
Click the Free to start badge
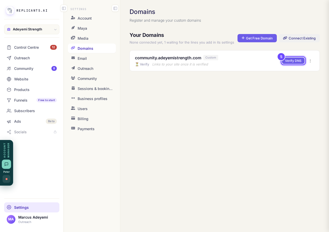[x=47, y=100]
